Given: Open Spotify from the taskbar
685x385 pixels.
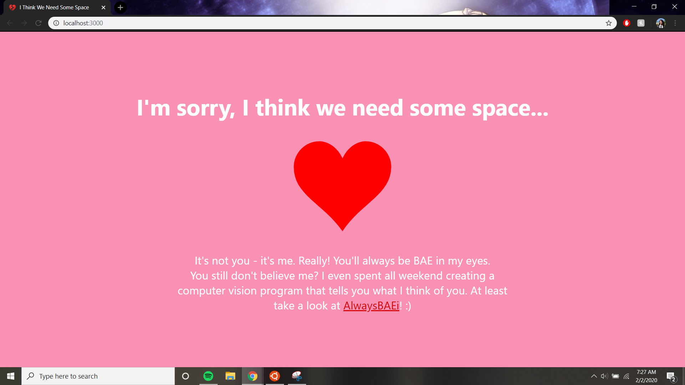Looking at the screenshot, I should click(x=208, y=376).
